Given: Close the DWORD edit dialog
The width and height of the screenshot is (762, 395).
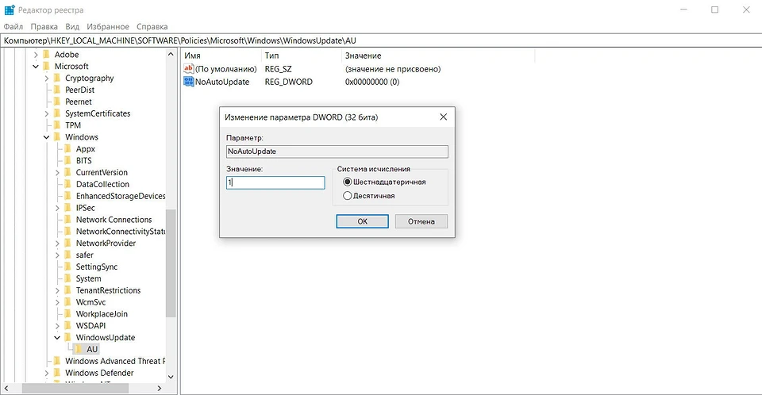Looking at the screenshot, I should pyautogui.click(x=443, y=117).
